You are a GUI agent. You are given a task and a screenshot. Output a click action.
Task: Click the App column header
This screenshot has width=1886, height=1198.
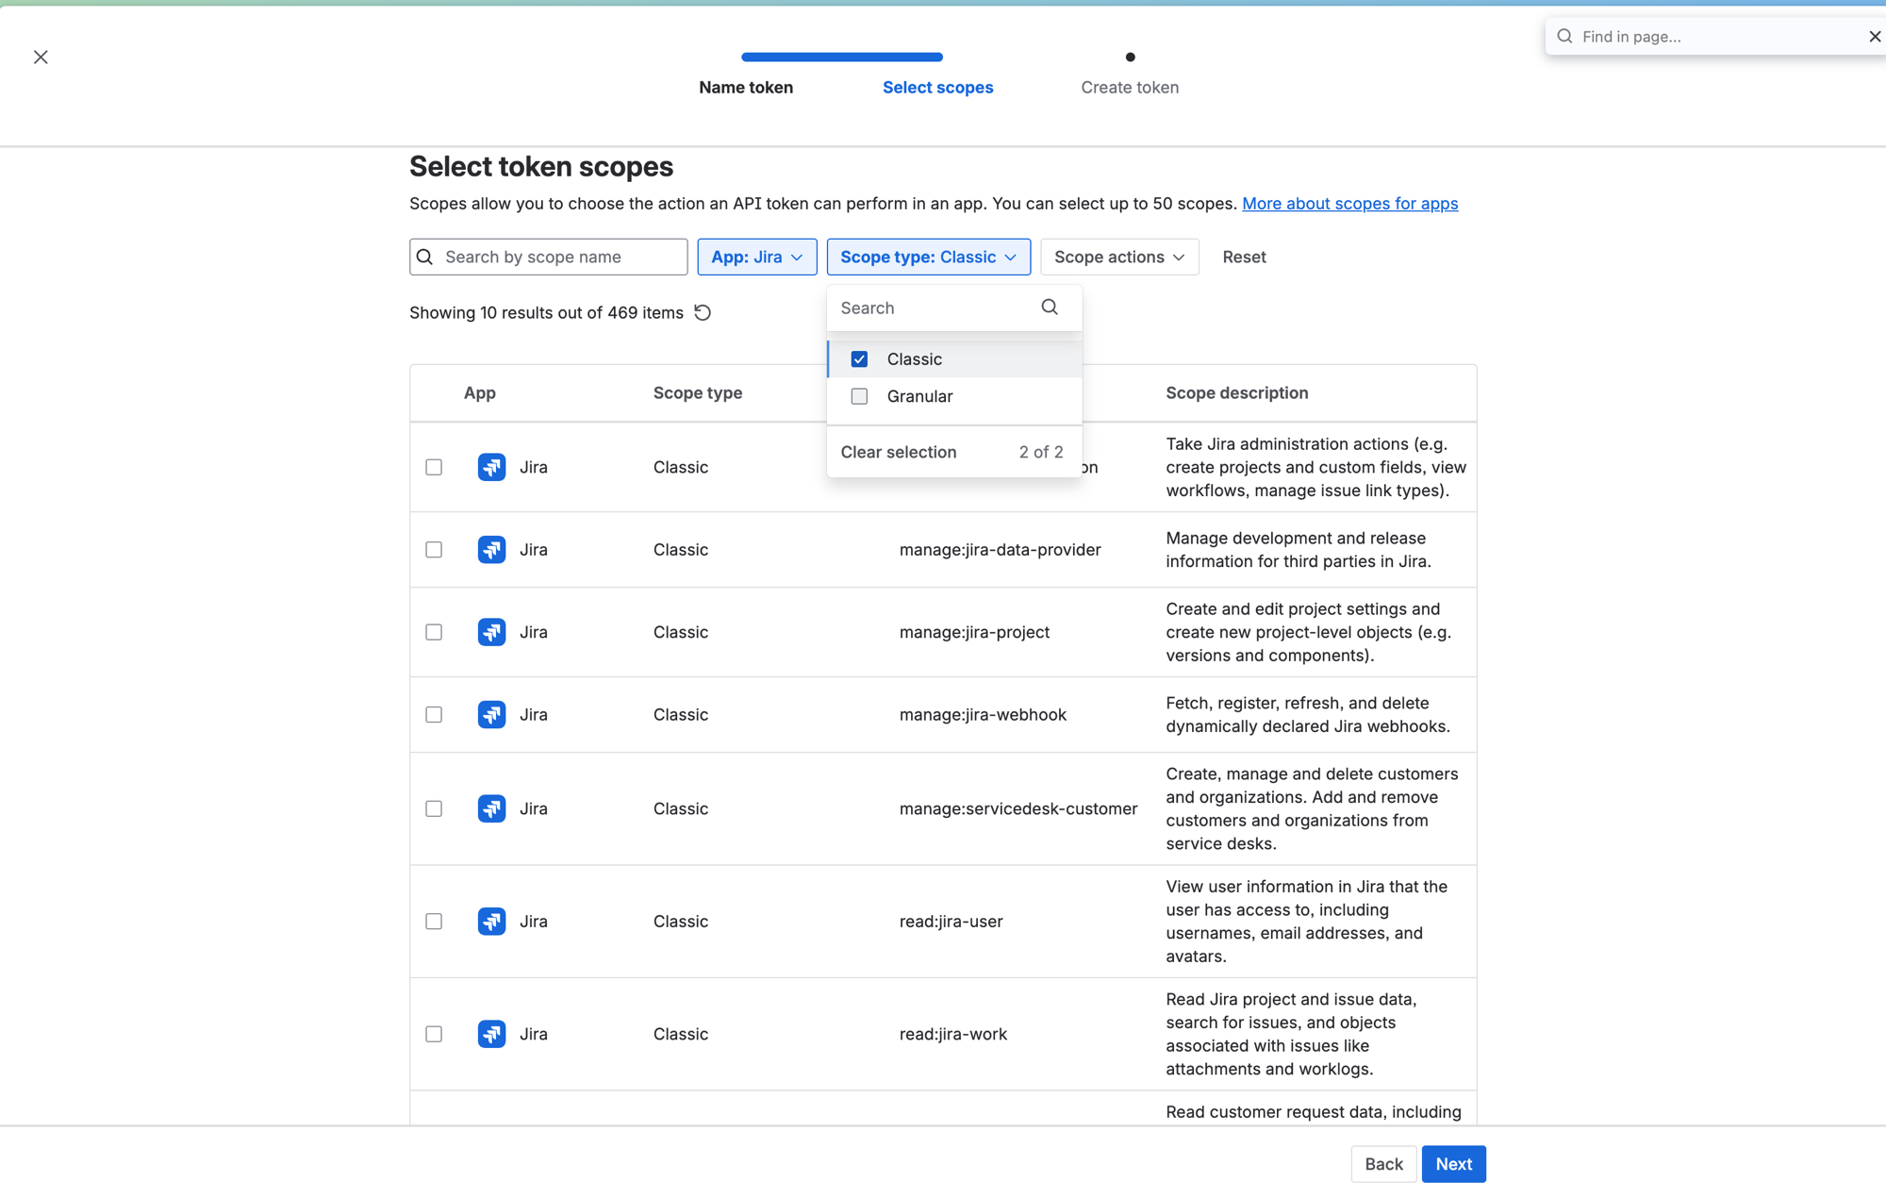point(479,392)
